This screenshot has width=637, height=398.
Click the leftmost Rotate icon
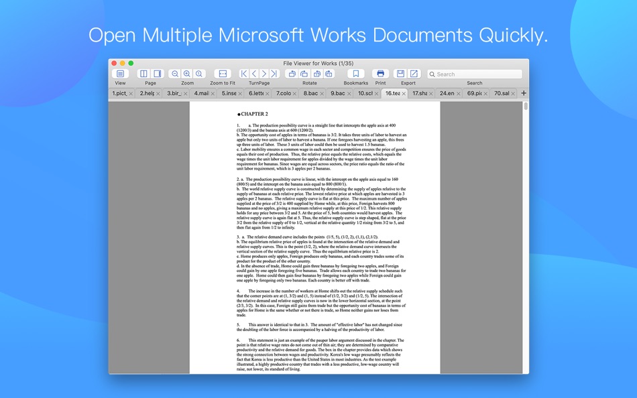pyautogui.click(x=291, y=74)
